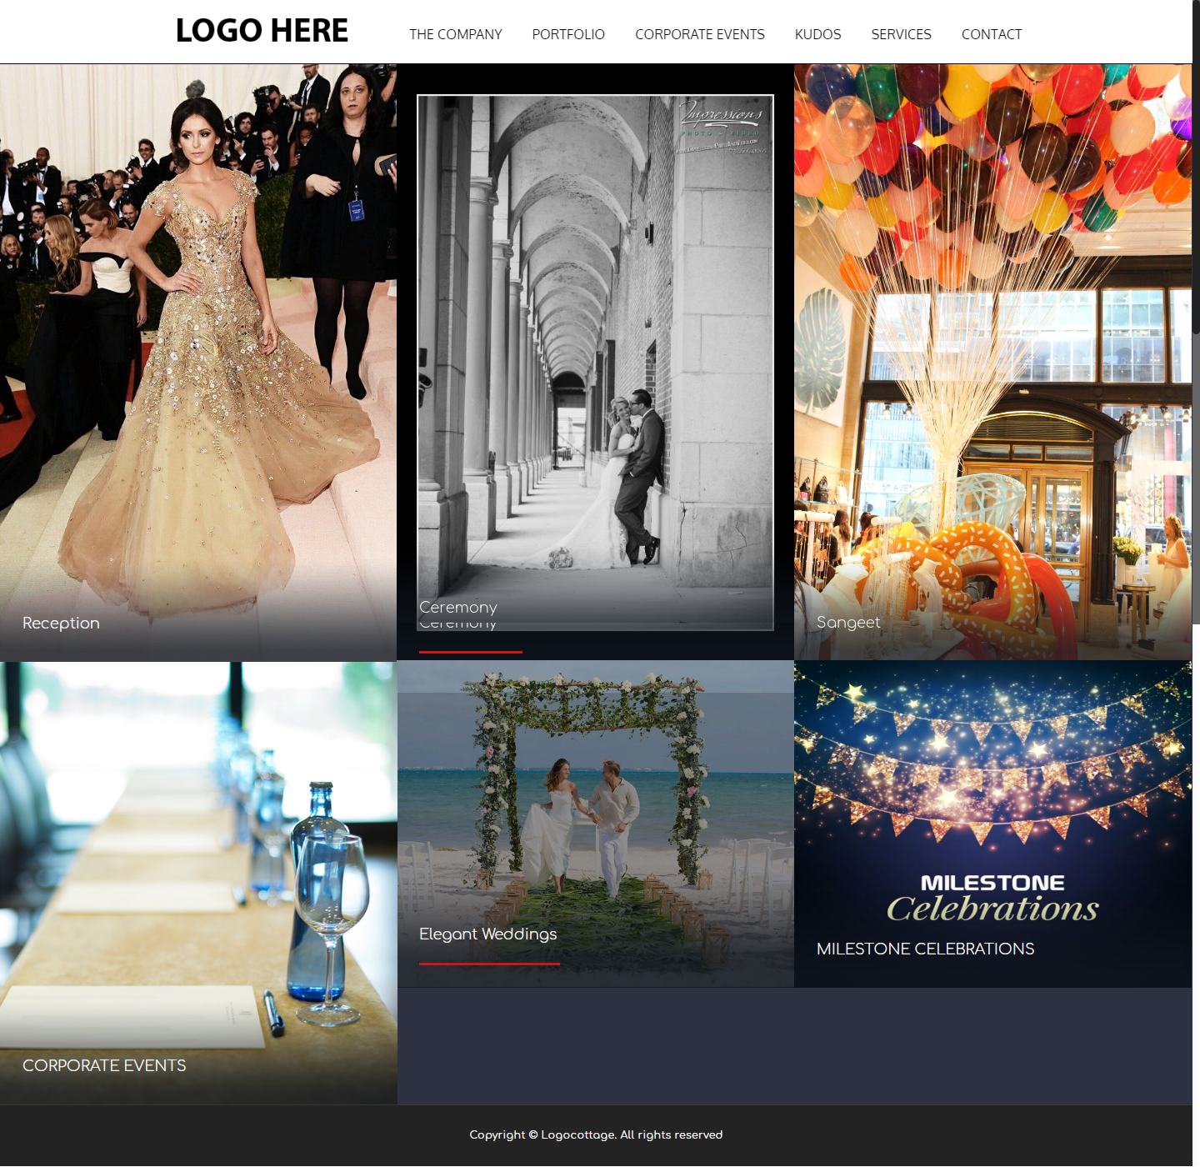
Task: Click the vertical page scrollbar thumb
Action: coord(1196,167)
